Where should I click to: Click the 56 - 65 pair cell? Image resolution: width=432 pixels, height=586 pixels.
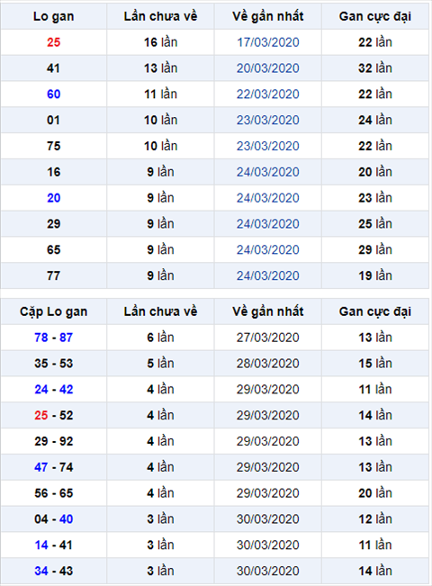[x=53, y=493]
